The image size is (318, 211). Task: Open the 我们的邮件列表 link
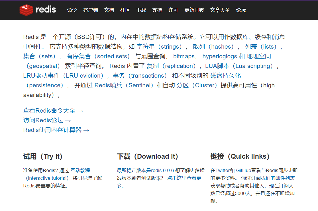278,178
